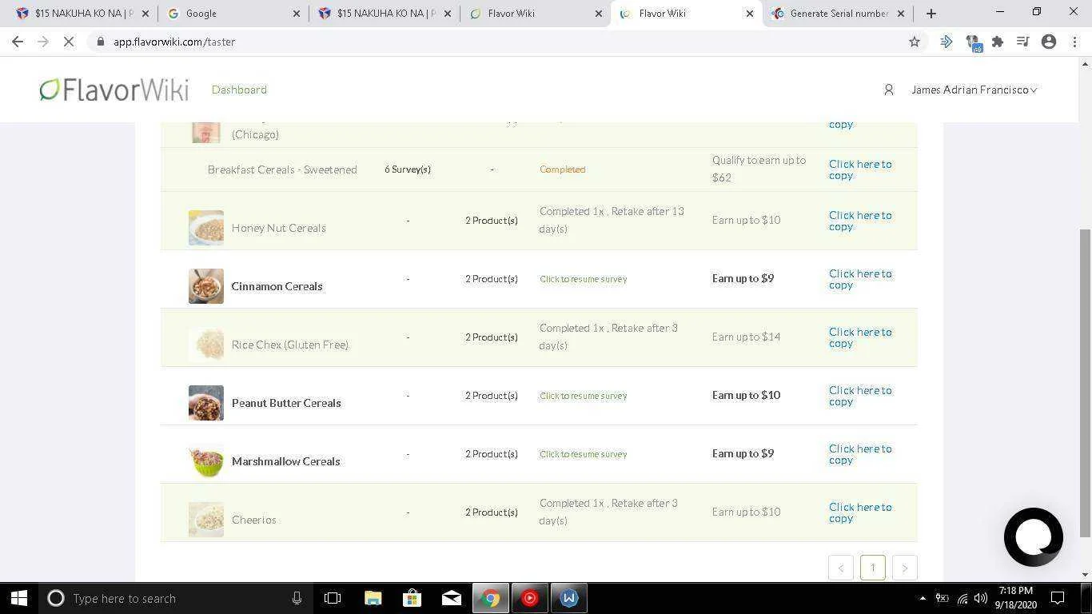Open Task View on taskbar
Viewport: 1092px width, 614px height.
pos(333,598)
